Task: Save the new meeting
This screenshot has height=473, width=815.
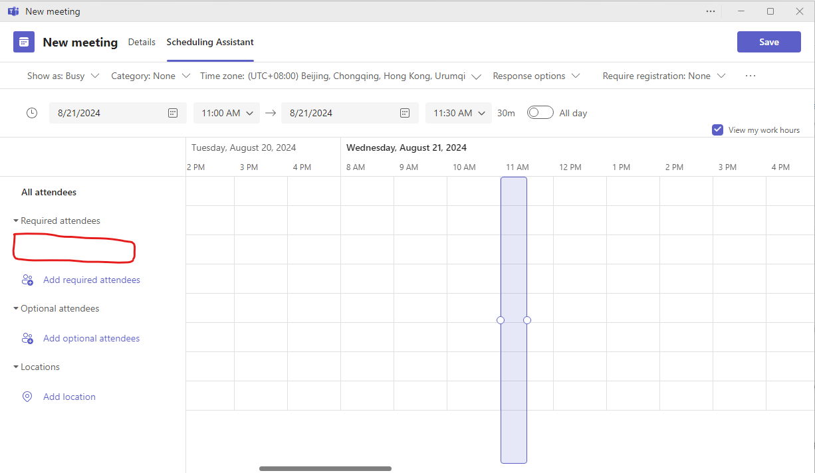Action: [x=768, y=42]
